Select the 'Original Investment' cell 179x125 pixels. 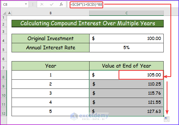[x=51, y=39]
